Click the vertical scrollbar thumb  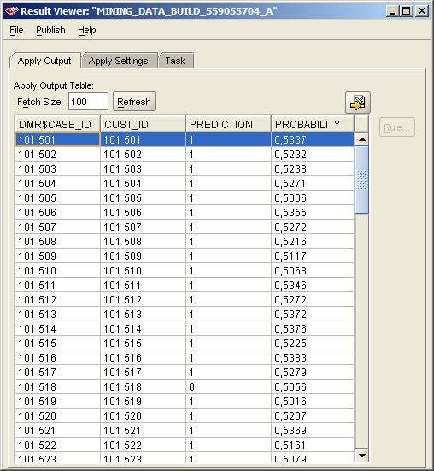[361, 180]
